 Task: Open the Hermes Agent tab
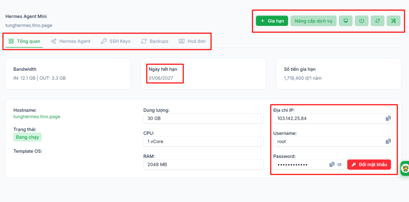point(70,41)
